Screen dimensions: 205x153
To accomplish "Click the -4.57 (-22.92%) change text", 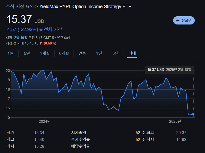I will pos(22,29).
